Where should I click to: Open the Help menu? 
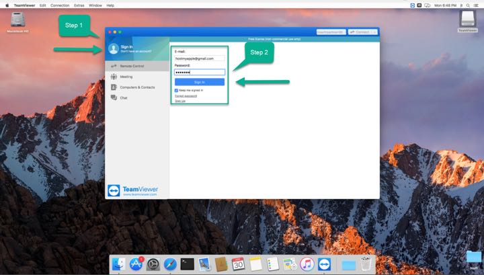[110, 5]
